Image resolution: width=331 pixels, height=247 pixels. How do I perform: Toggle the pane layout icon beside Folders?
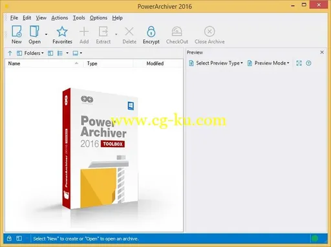tap(50, 53)
